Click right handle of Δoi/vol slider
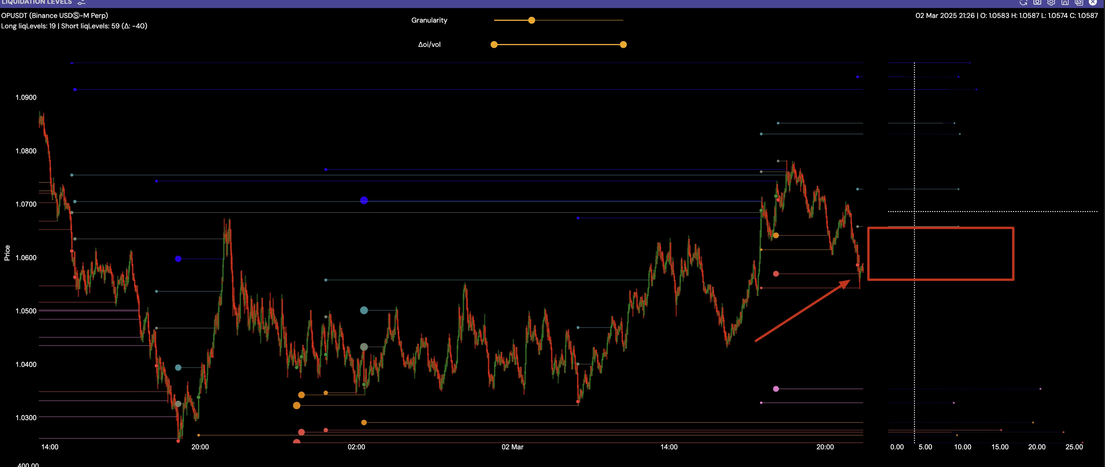The width and height of the screenshot is (1105, 467). tap(623, 45)
